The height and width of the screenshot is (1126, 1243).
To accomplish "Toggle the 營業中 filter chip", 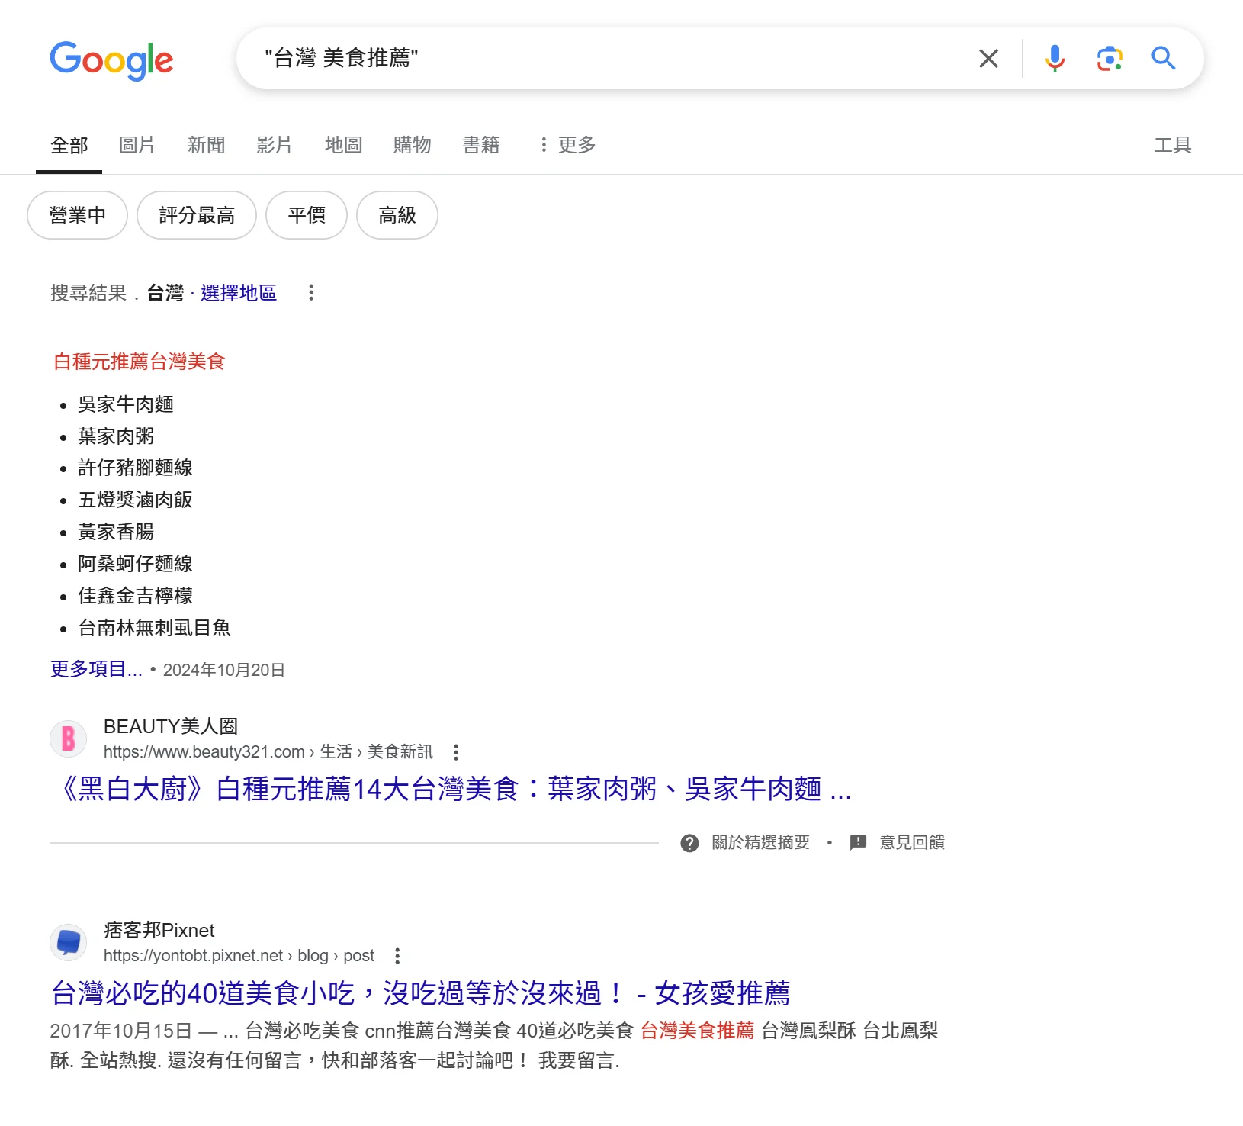I will 77,215.
